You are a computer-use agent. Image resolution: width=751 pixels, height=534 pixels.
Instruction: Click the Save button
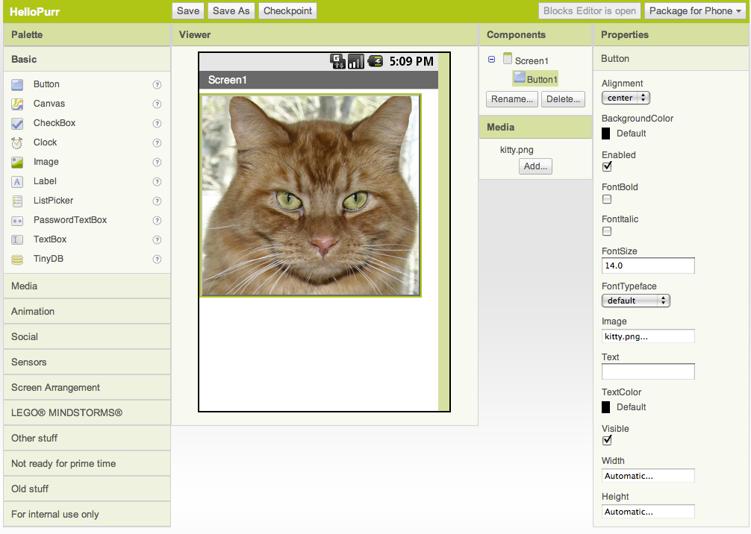(x=188, y=11)
